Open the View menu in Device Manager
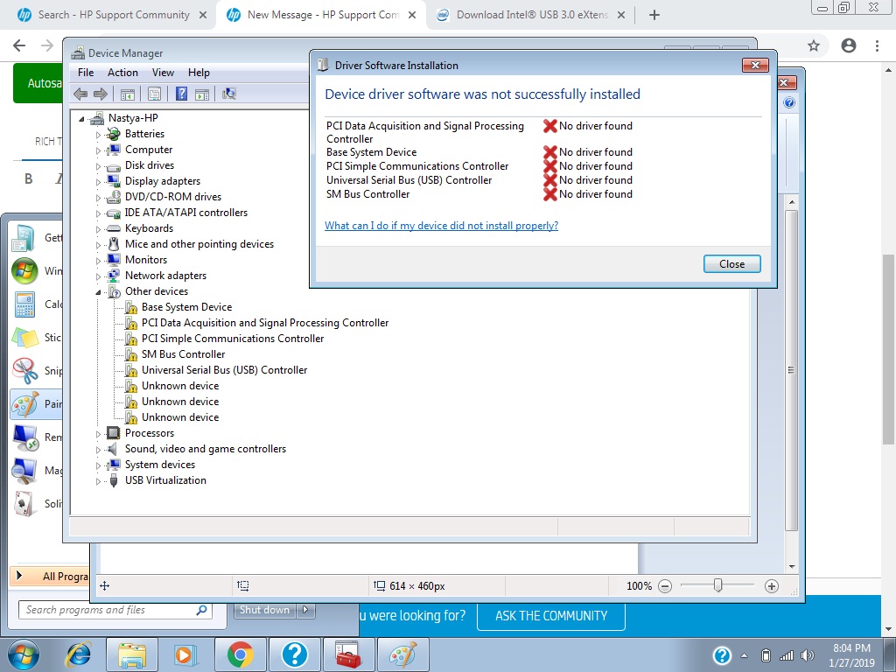The height and width of the screenshot is (672, 896). [x=163, y=73]
